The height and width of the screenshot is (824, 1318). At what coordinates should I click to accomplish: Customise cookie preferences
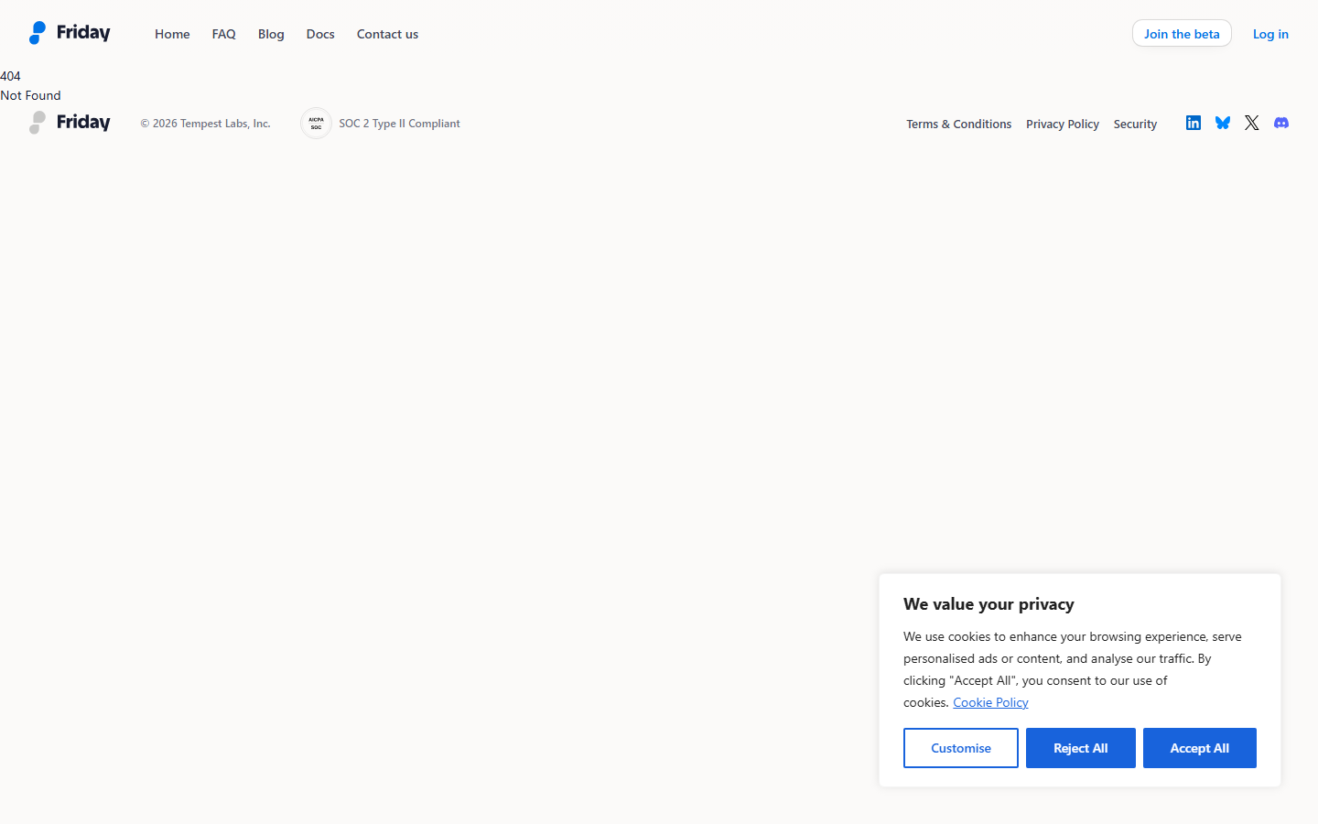pyautogui.click(x=961, y=748)
